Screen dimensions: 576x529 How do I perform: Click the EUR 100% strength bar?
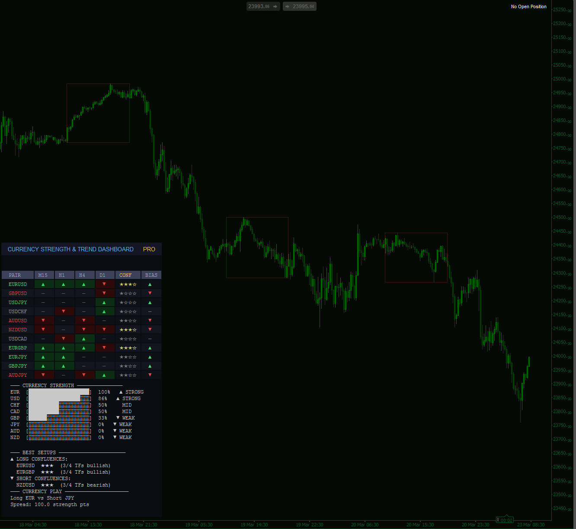[x=58, y=392]
